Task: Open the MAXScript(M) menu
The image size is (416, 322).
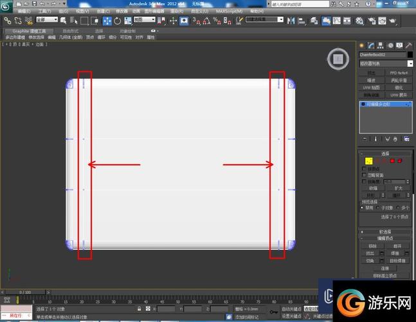Action: point(229,11)
